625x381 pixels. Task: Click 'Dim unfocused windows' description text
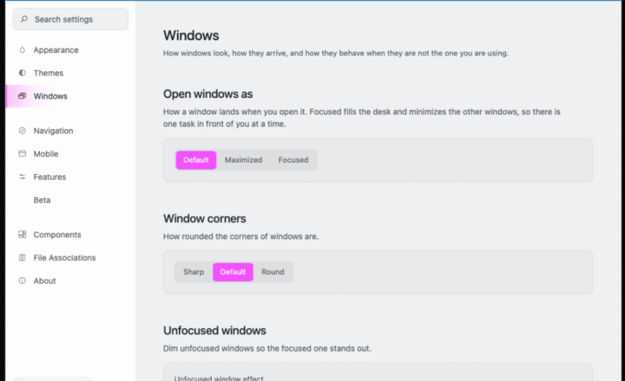point(267,348)
